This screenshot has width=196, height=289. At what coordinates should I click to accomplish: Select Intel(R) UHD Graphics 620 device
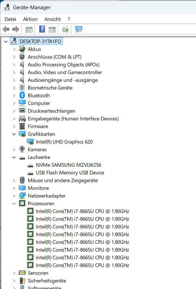pos(64,142)
